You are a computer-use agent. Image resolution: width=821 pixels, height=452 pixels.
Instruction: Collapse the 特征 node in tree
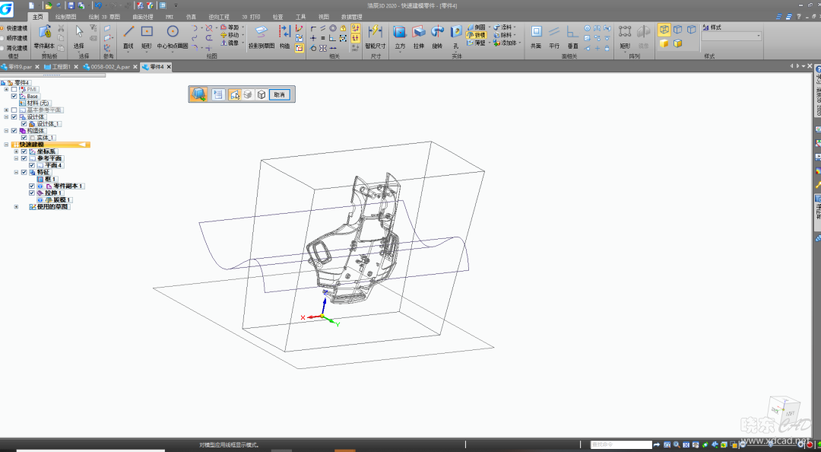click(x=16, y=172)
